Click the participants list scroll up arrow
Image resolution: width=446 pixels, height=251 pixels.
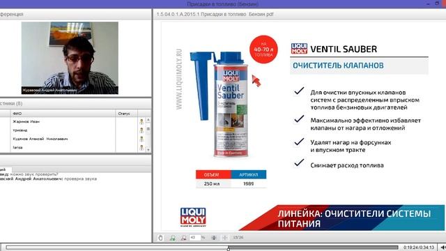(x=148, y=120)
